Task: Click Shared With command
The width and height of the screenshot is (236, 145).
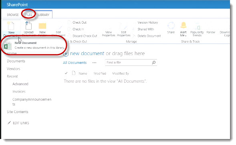Action: [145, 29]
